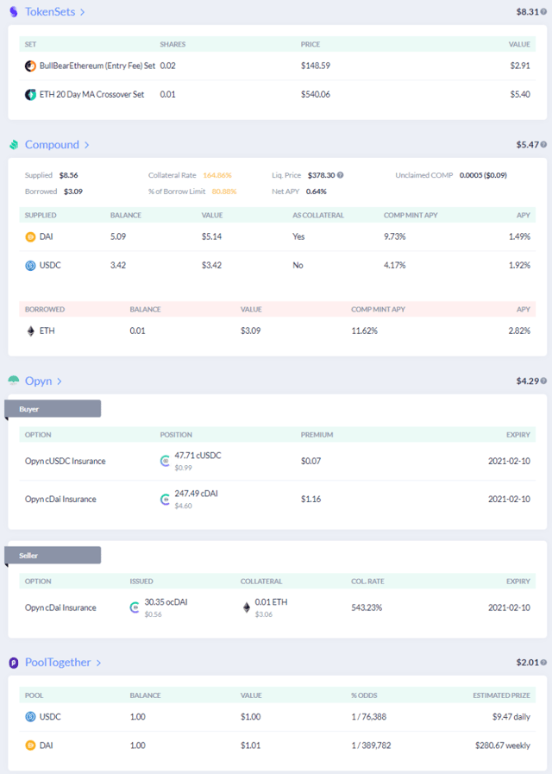552x774 pixels.
Task: Click the info icon beside $8.31 total
Action: click(x=543, y=12)
